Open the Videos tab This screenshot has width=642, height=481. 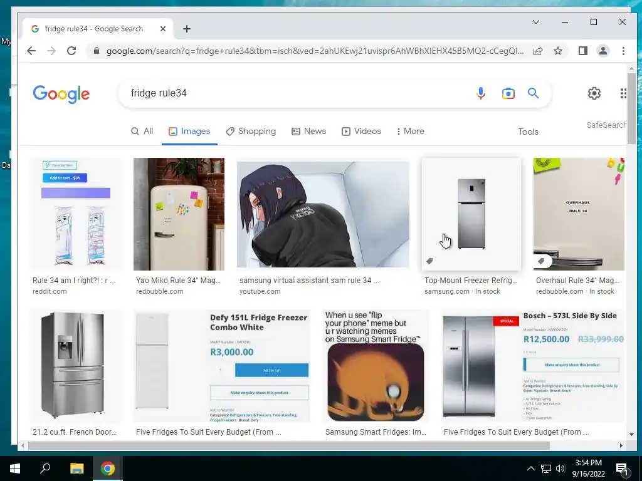(x=361, y=132)
